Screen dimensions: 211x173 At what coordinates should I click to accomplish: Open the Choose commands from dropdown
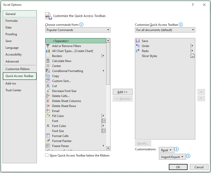click(78, 30)
